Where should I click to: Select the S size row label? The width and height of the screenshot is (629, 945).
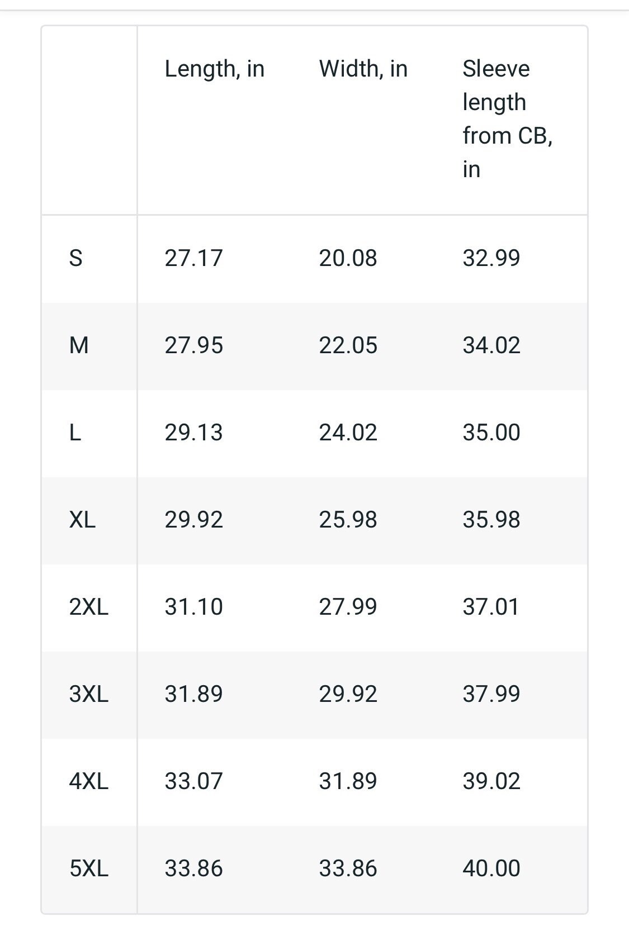pos(75,258)
